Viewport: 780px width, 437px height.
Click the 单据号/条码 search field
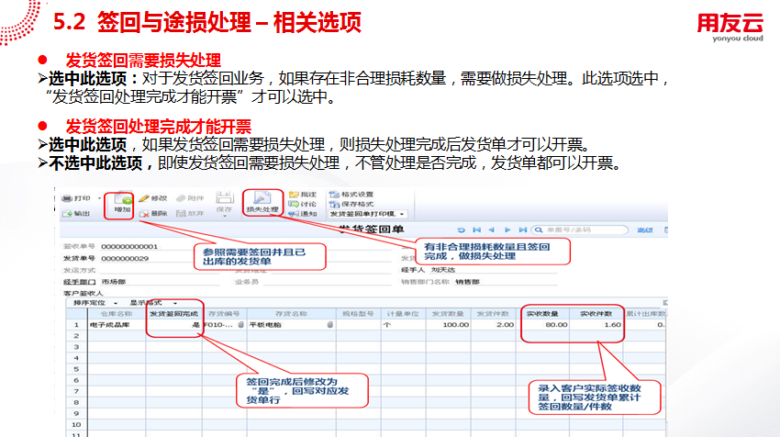(580, 230)
